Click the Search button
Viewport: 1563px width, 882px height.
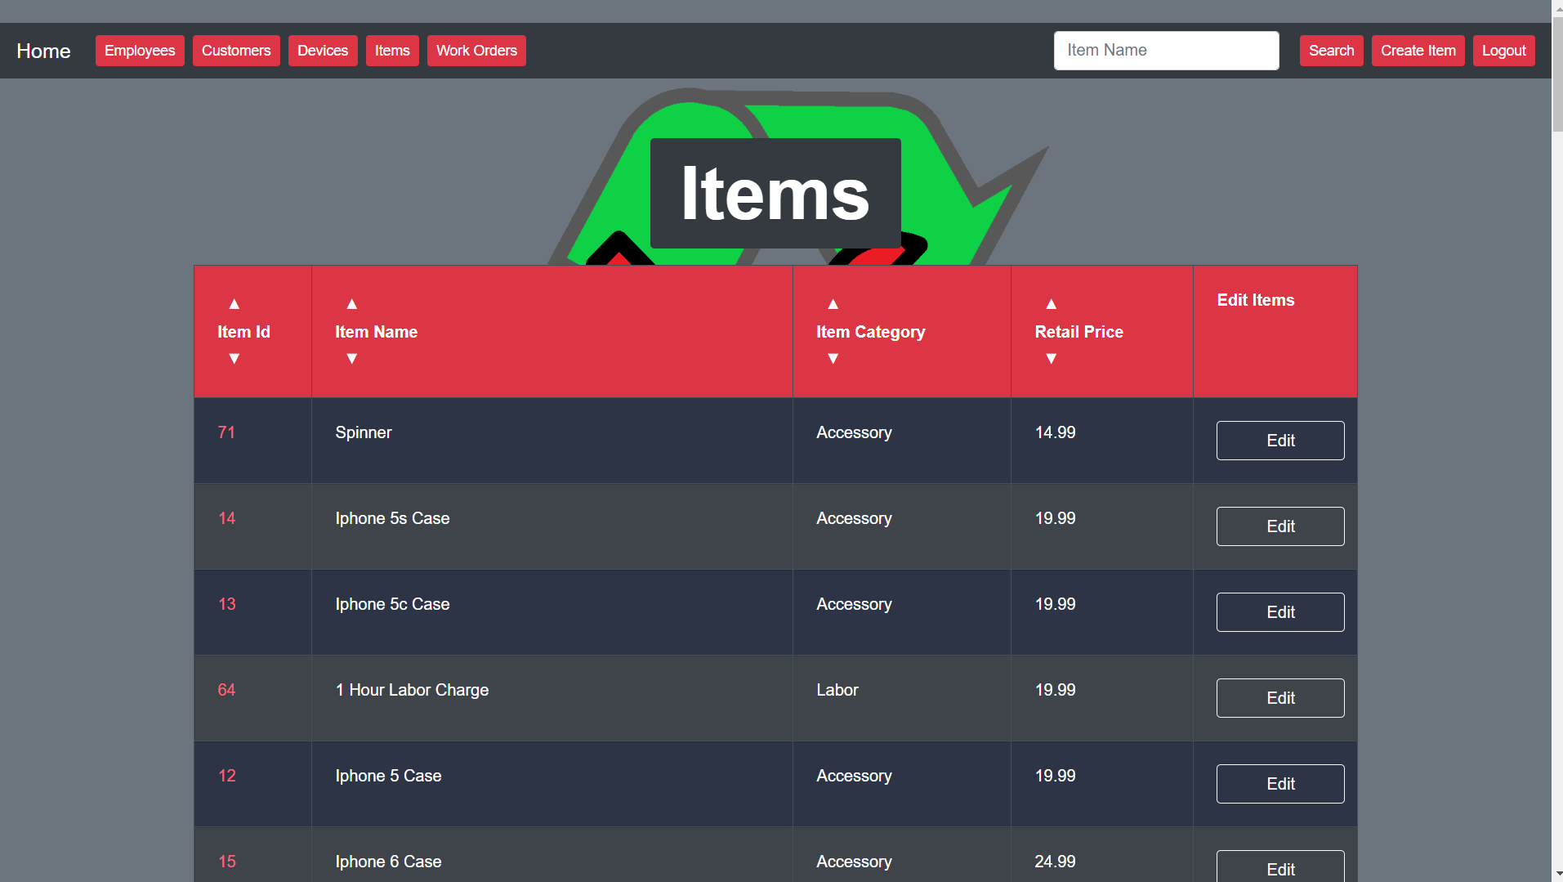1331,51
